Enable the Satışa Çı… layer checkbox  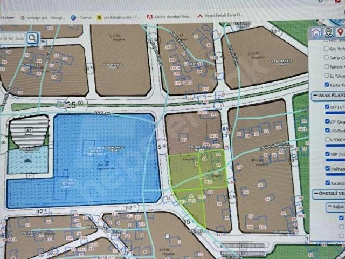click(x=326, y=58)
